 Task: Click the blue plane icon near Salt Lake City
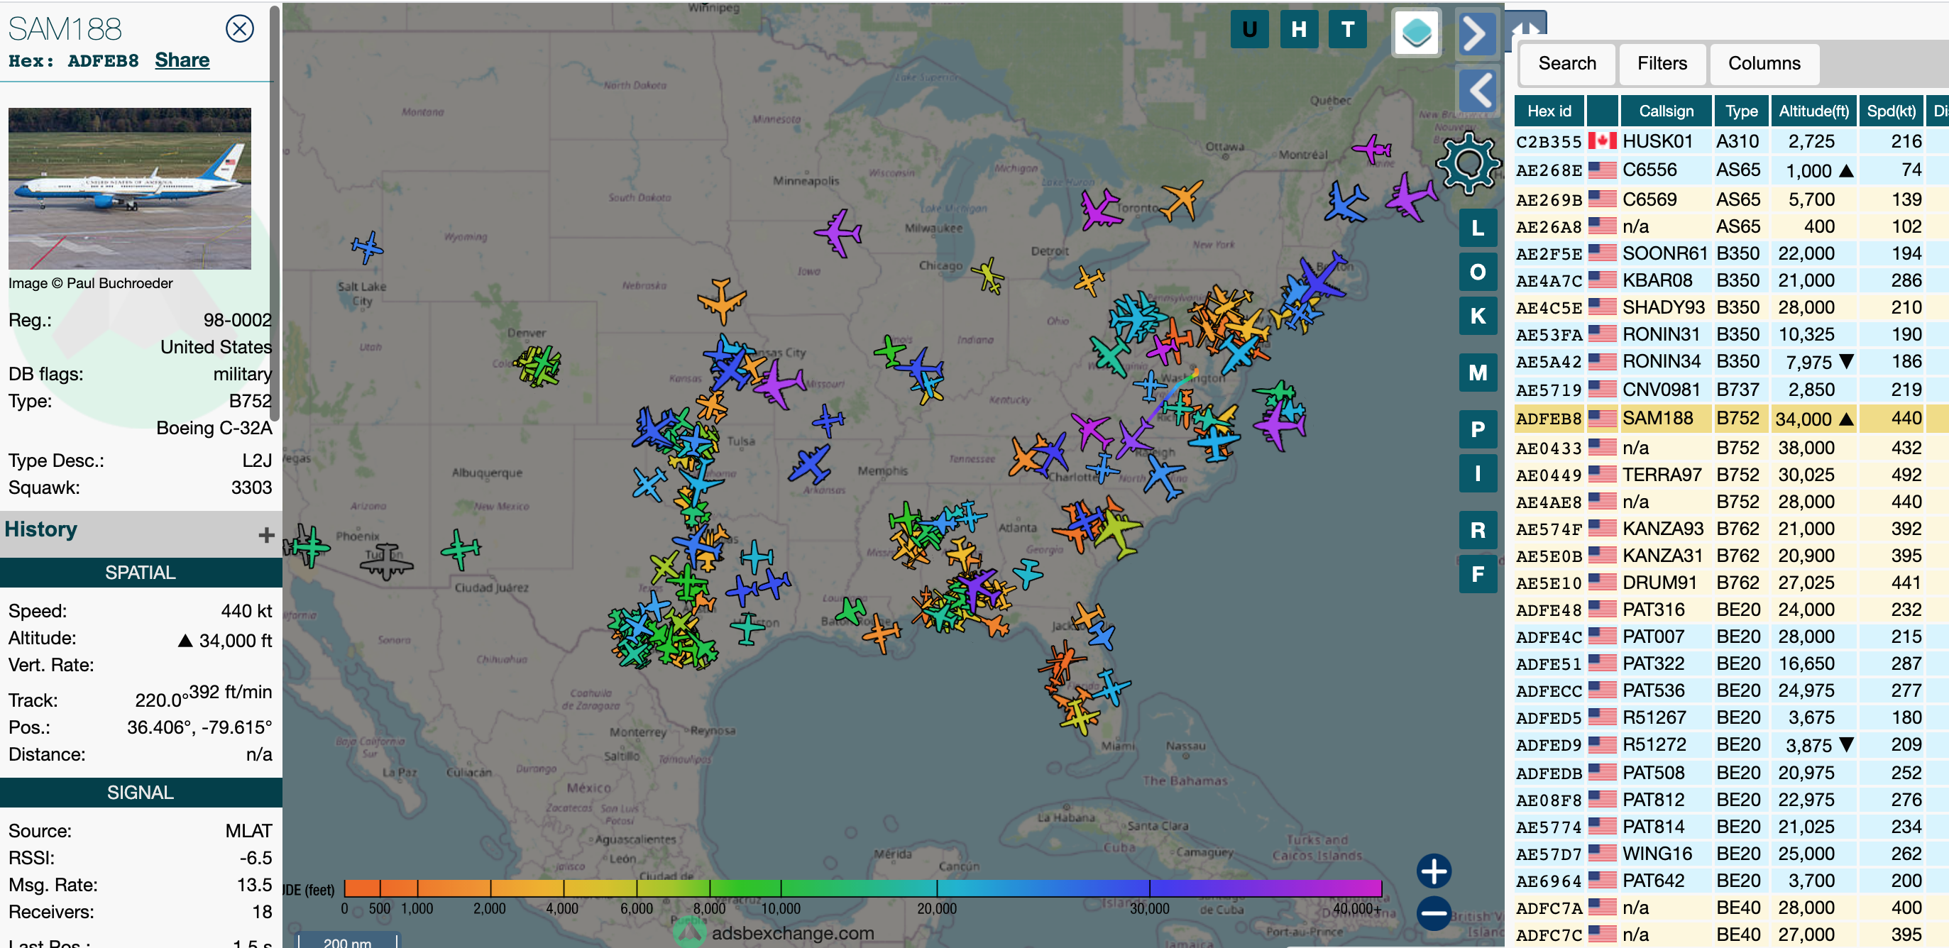coord(368,248)
